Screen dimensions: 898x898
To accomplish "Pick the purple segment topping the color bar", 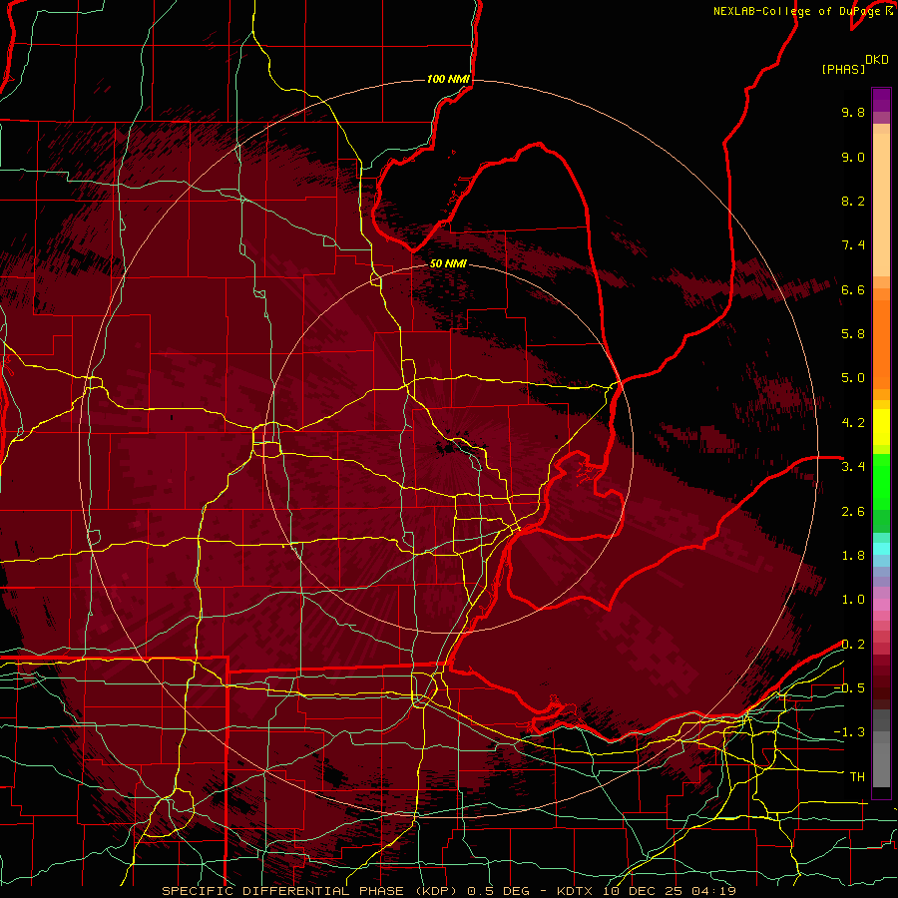I will [x=881, y=100].
